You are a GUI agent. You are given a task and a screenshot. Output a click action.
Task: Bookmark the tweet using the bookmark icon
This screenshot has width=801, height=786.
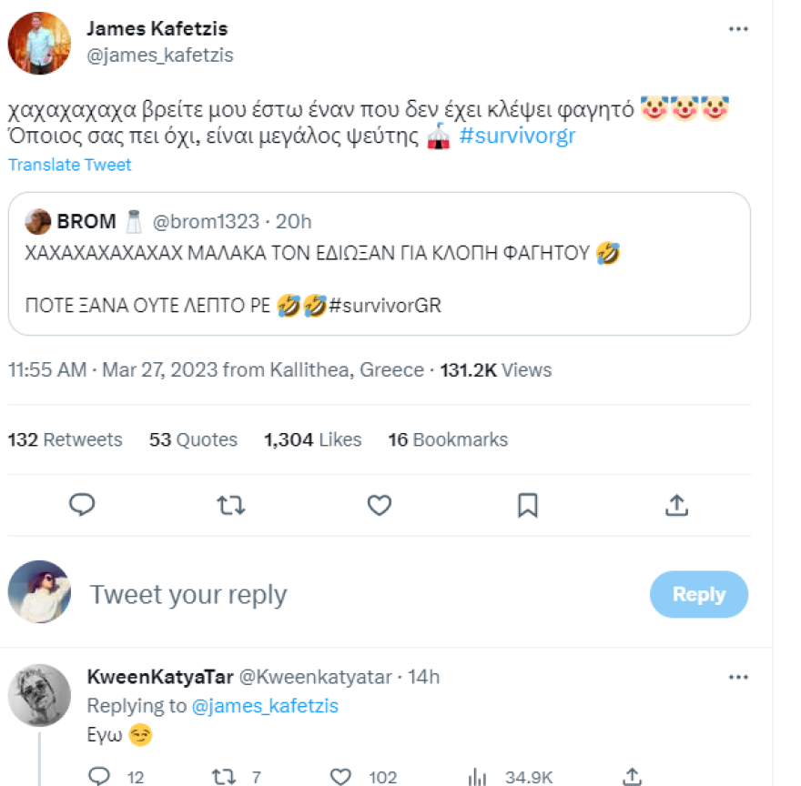coord(528,506)
